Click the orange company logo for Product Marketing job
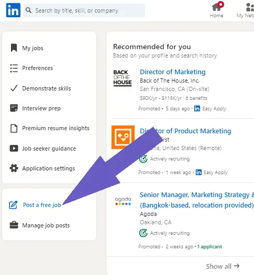 123,137
